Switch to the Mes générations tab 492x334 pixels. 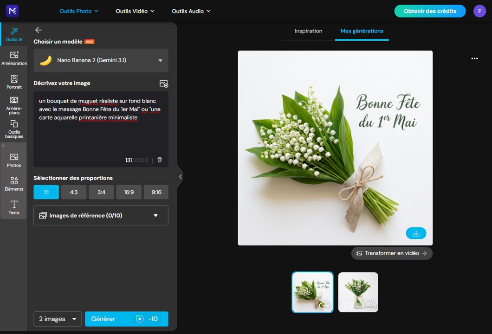coord(362,31)
